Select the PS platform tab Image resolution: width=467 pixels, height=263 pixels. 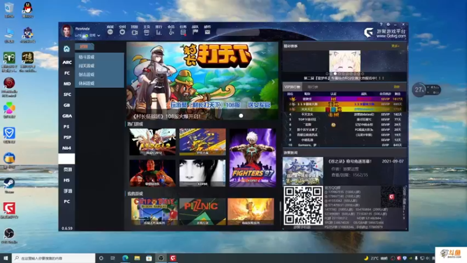[67, 127]
